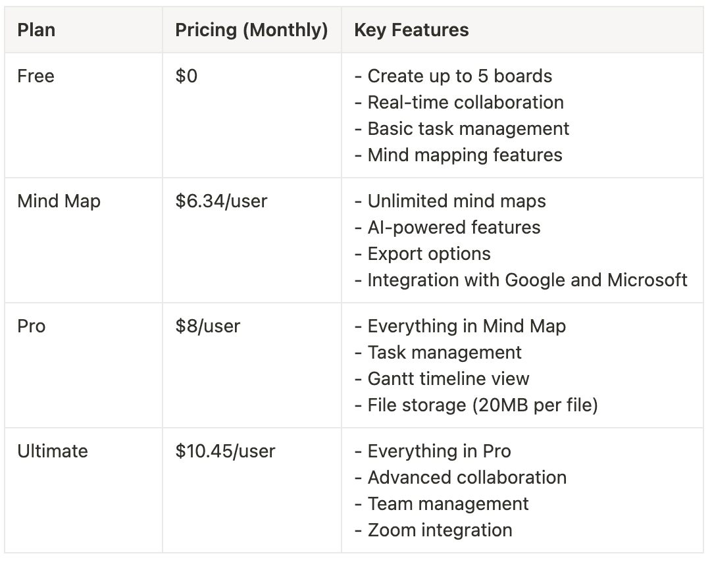Select the Free plan name cell
This screenshot has width=712, height=562.
coord(84,115)
